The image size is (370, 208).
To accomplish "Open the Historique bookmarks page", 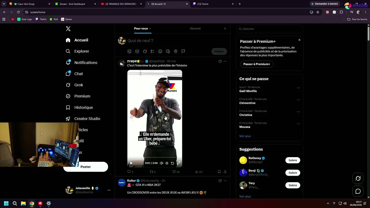I will [79, 107].
